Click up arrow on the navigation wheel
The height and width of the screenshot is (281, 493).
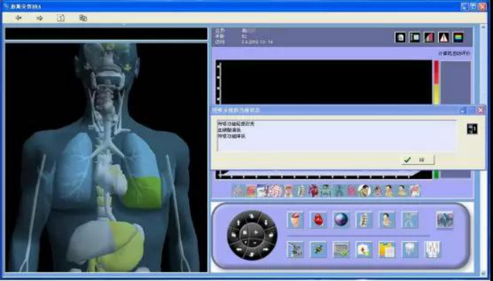(x=238, y=223)
